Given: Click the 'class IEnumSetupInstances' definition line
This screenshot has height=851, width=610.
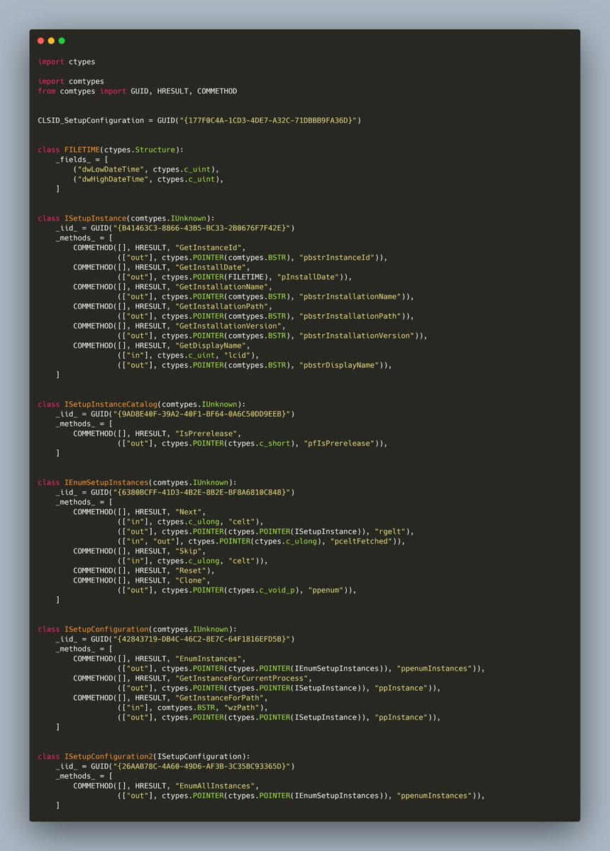Looking at the screenshot, I should pyautogui.click(x=137, y=482).
